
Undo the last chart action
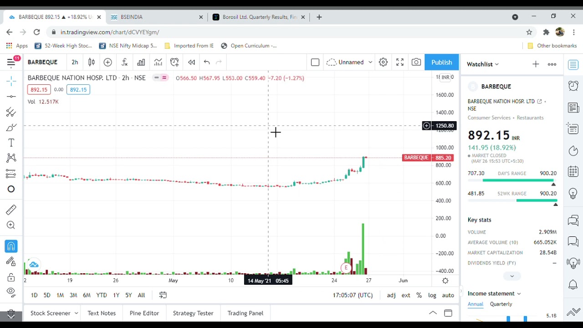tap(207, 62)
